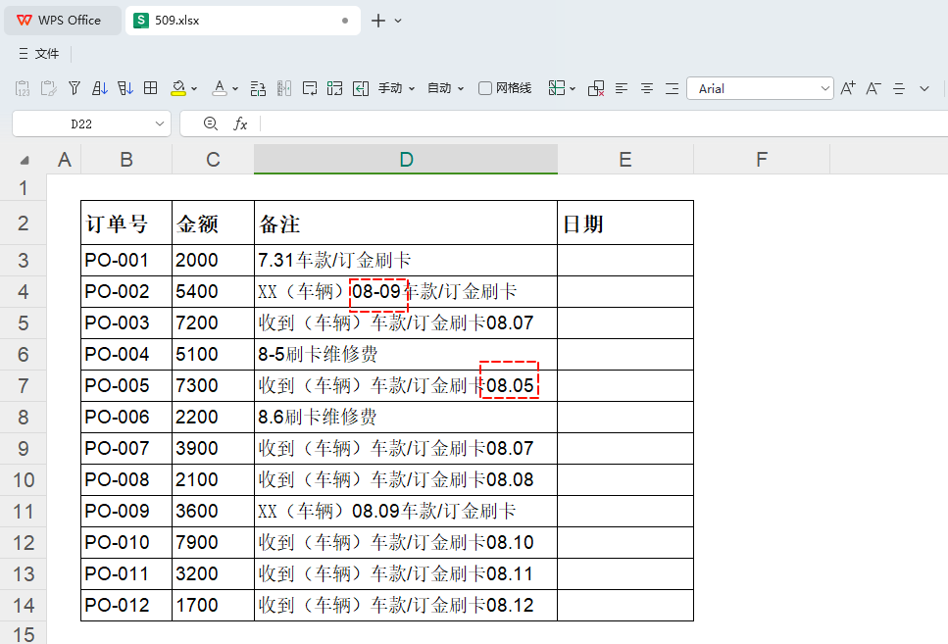
Task: Center align text
Action: pyautogui.click(x=647, y=88)
